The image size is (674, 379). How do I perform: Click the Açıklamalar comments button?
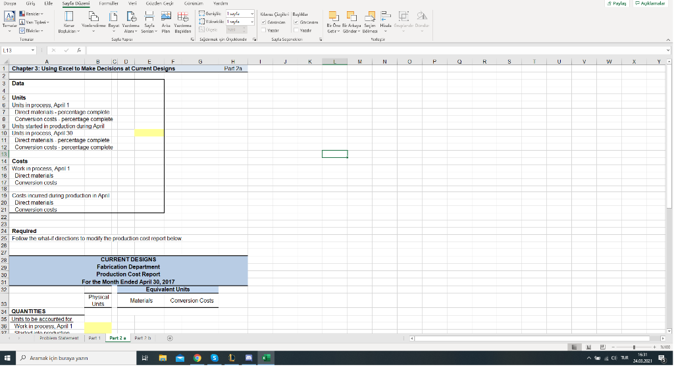coord(650,3)
